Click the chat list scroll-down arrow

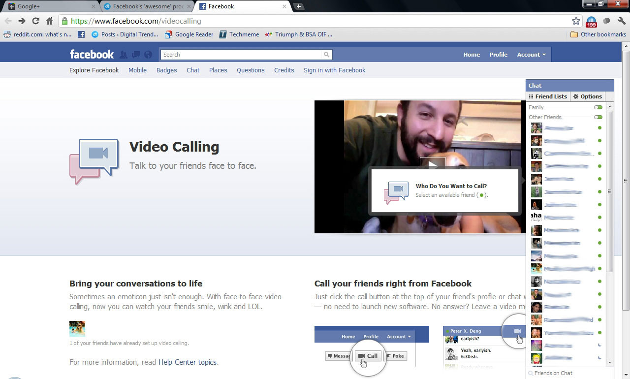point(609,362)
